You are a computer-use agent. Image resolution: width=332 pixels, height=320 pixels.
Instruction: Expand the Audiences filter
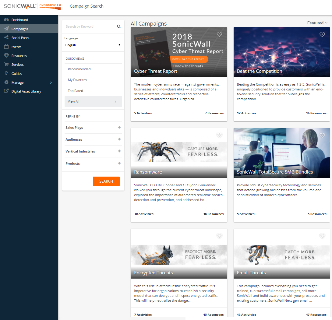point(119,139)
